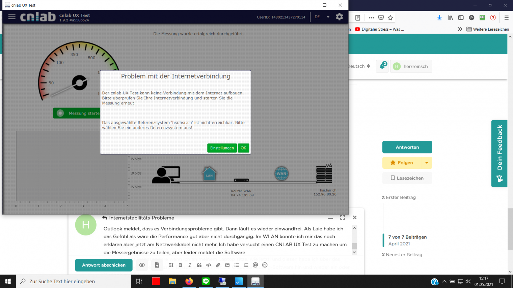Insert emoji into the reply
The image size is (513, 288).
265,265
